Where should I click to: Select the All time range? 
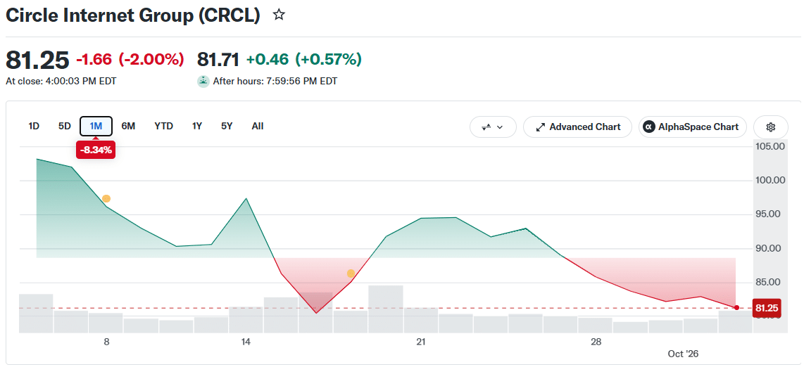[258, 126]
